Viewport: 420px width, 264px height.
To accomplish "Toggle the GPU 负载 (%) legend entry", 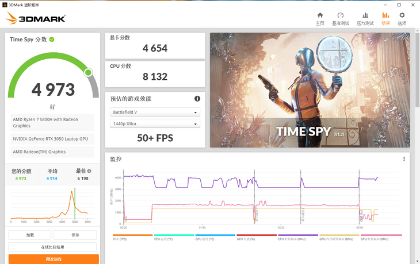I will [257, 237].
